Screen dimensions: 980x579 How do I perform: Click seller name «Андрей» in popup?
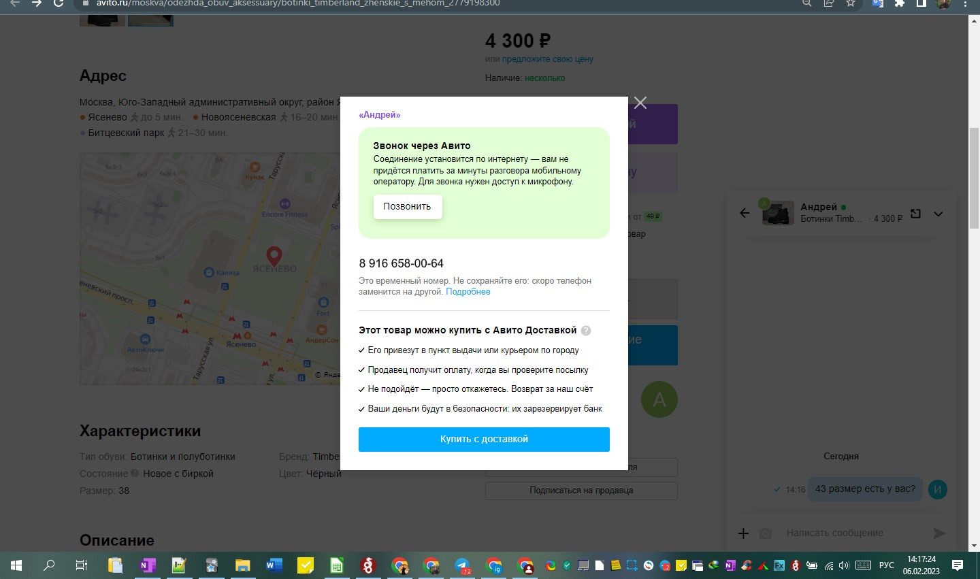point(379,115)
